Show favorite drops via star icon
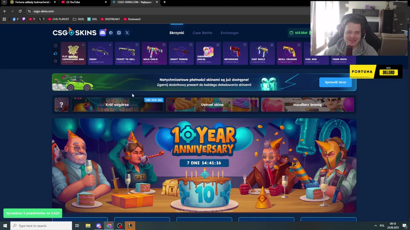410x230 pixels. click(x=55, y=61)
